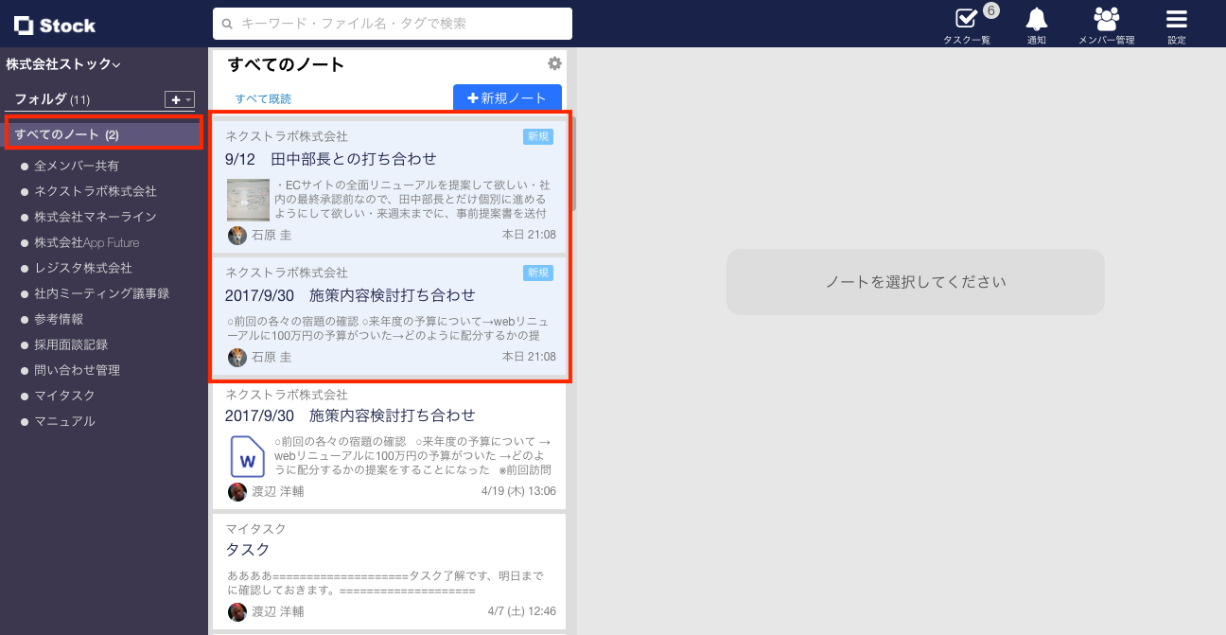
Task: Open the 通知 notification bell
Action: (x=1036, y=19)
